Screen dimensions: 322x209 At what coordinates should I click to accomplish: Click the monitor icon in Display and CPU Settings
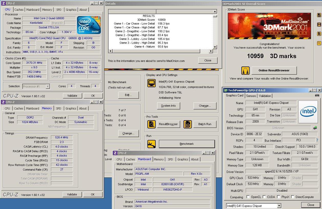[x=152, y=83]
